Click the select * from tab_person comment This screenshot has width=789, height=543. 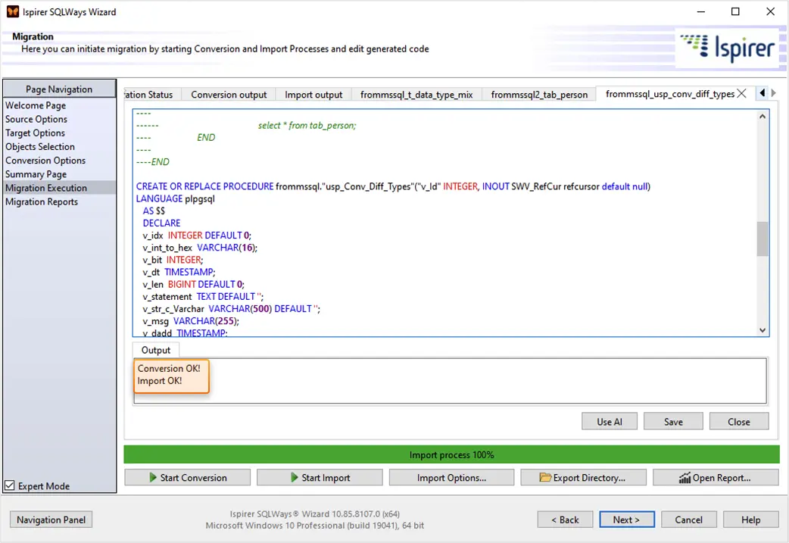[x=307, y=125]
